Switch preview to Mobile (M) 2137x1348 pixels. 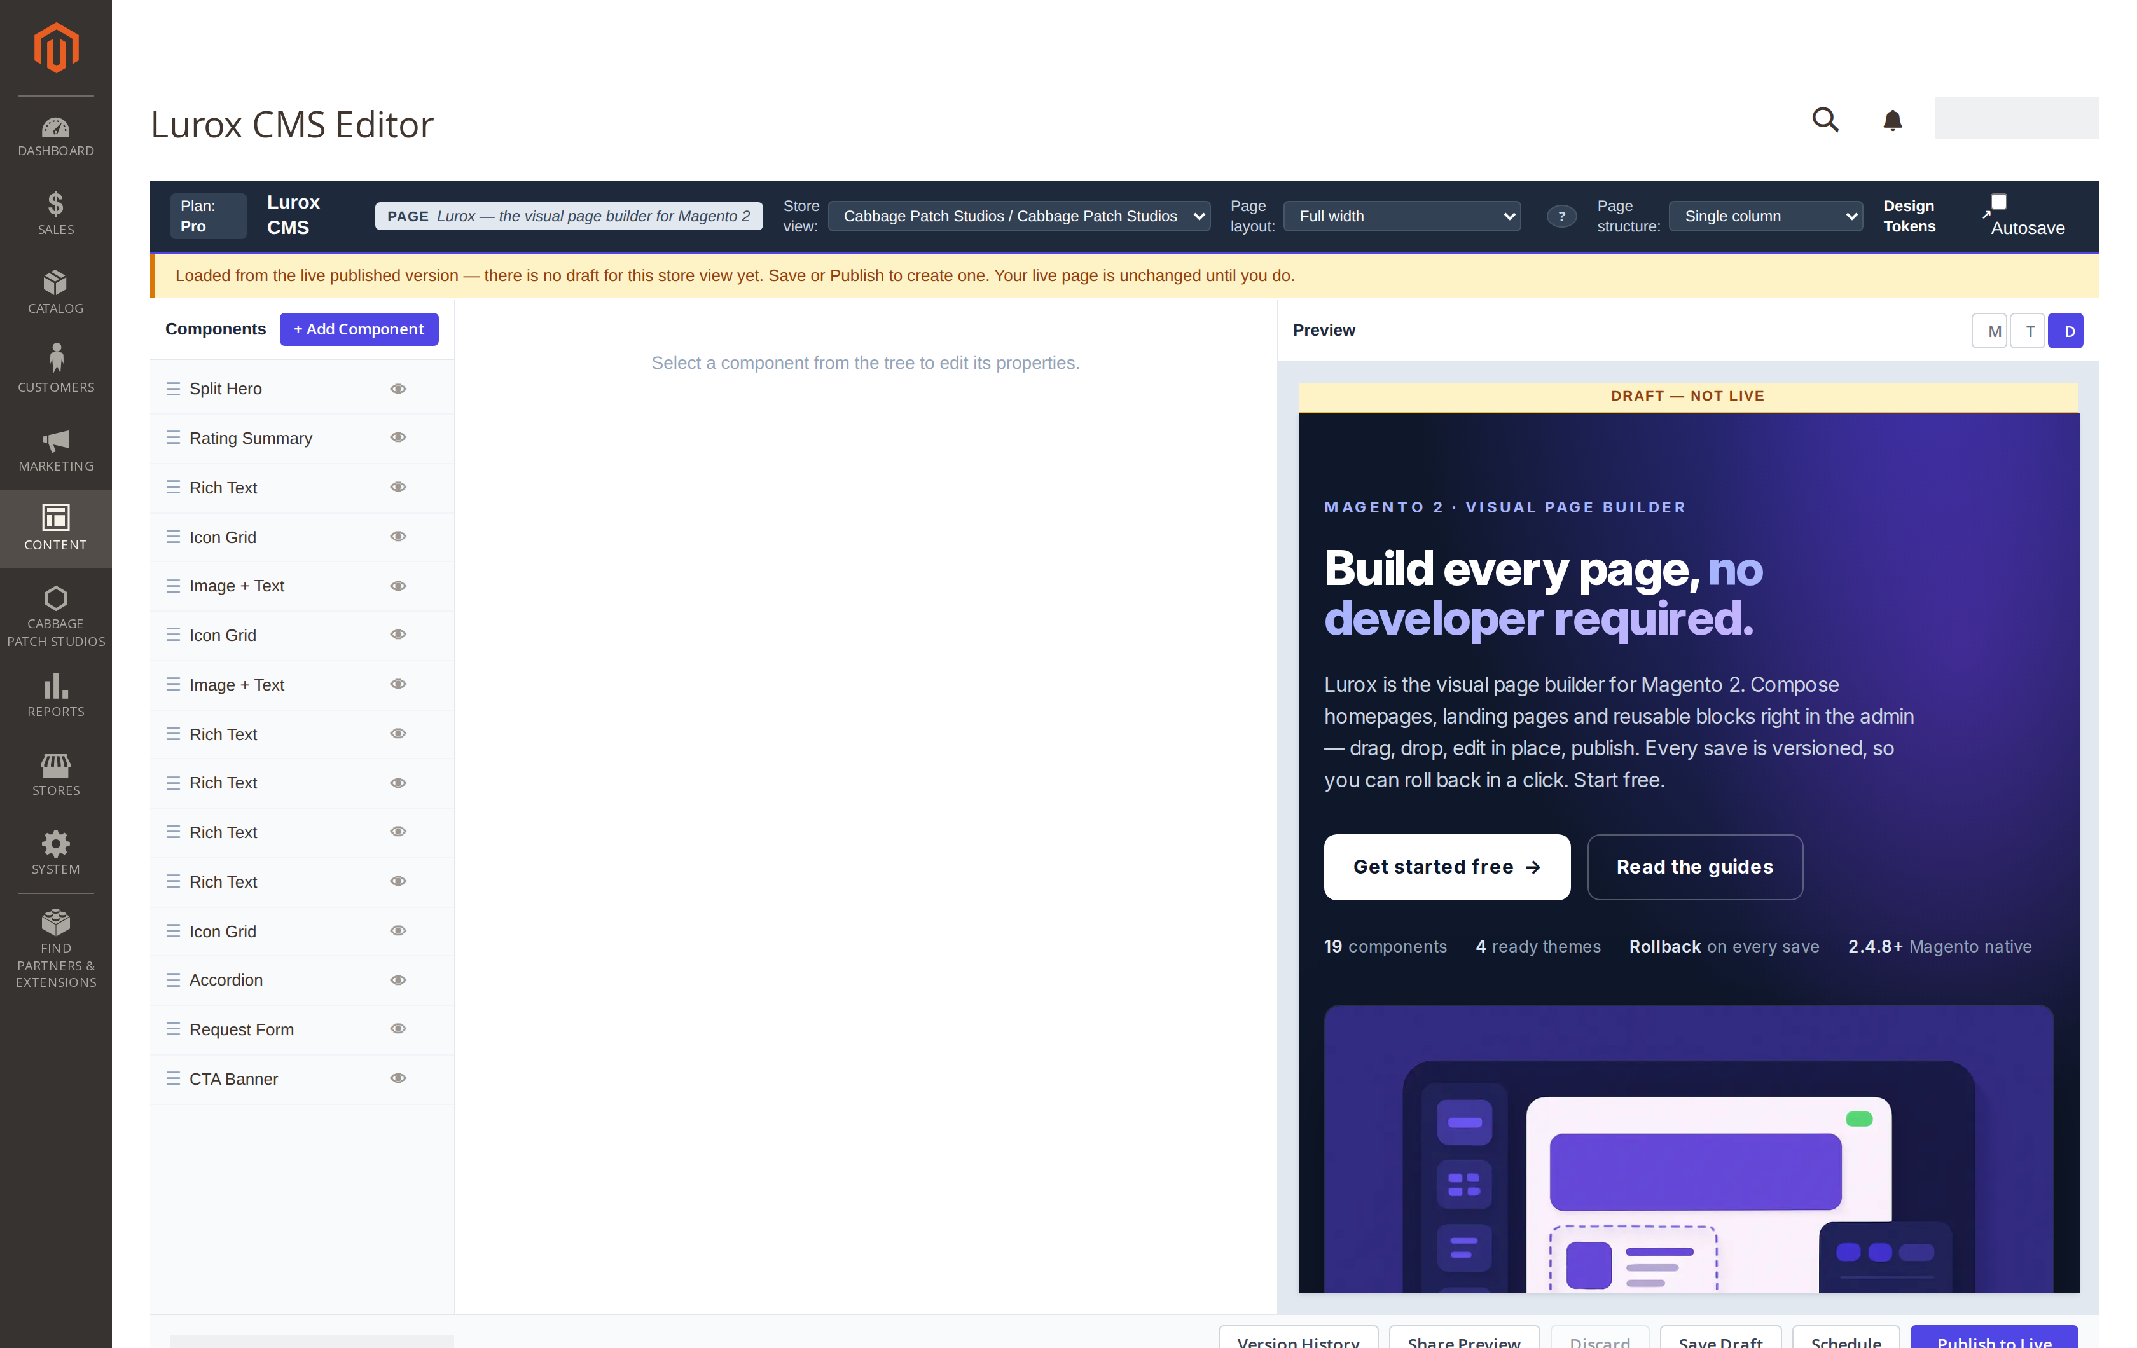(1989, 331)
